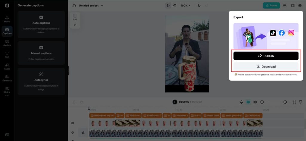The width and height of the screenshot is (306, 141).
Task: Switch to the Avatars sidebar tab
Action: pos(7,43)
